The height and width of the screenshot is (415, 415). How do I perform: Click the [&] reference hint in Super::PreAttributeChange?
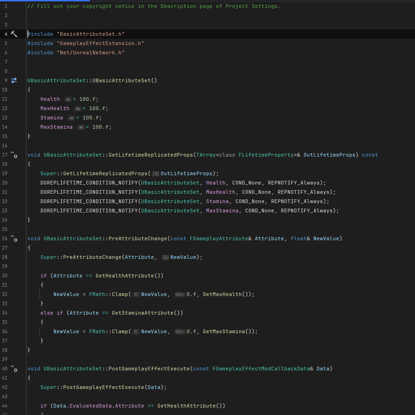165,257
